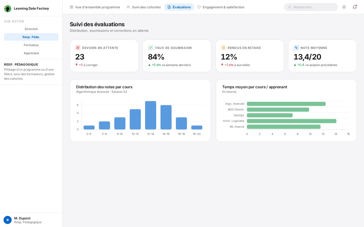Toggle the light/dark theme sun icon
Image resolution: width=364 pixels, height=227 pixels.
click(x=344, y=7)
